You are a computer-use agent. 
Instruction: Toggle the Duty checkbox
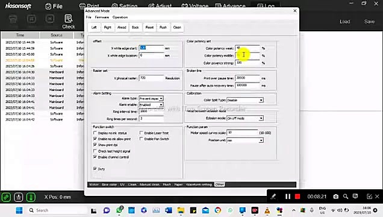pos(95,169)
